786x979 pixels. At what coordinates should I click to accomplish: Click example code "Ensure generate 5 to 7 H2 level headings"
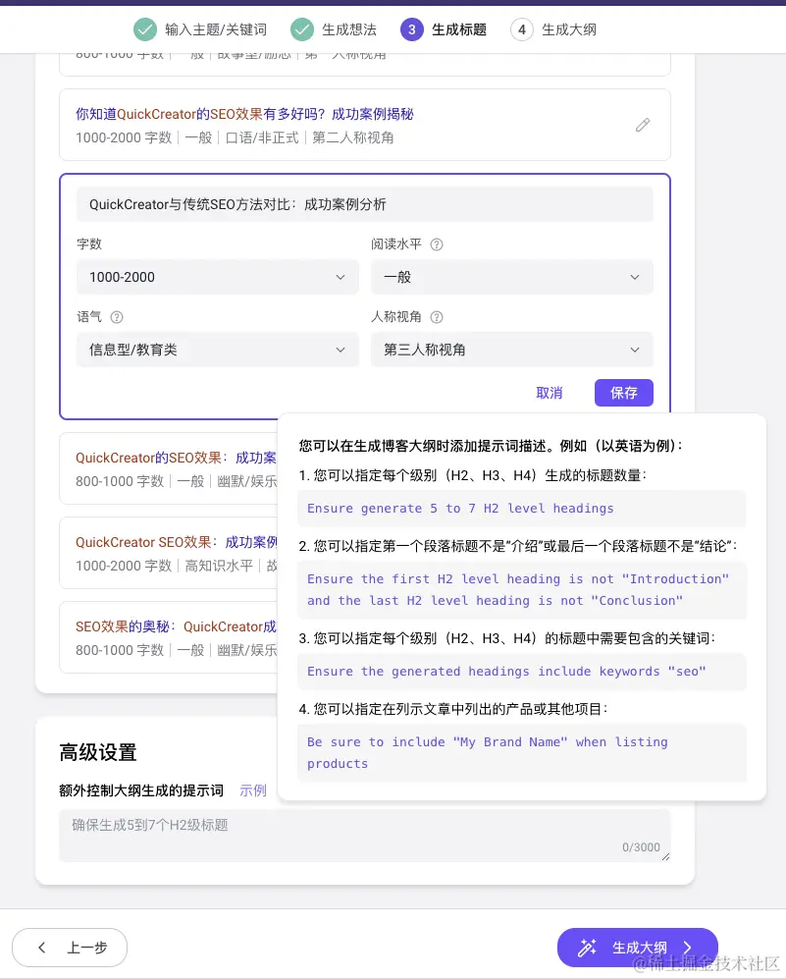pos(521,509)
